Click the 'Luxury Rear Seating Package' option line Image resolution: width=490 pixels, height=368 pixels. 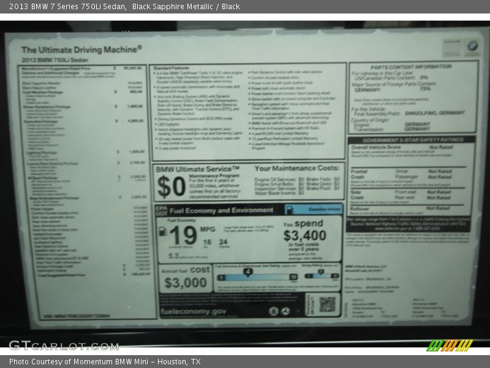click(52, 163)
